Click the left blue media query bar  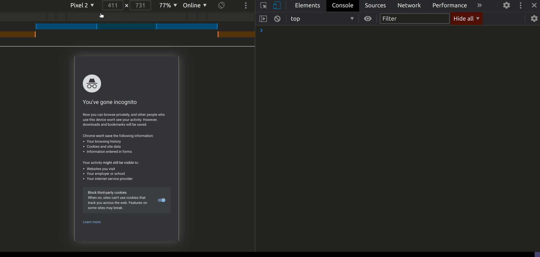[66, 27]
